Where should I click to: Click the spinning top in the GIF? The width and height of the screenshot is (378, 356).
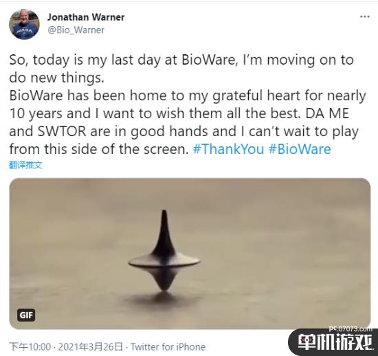164,251
